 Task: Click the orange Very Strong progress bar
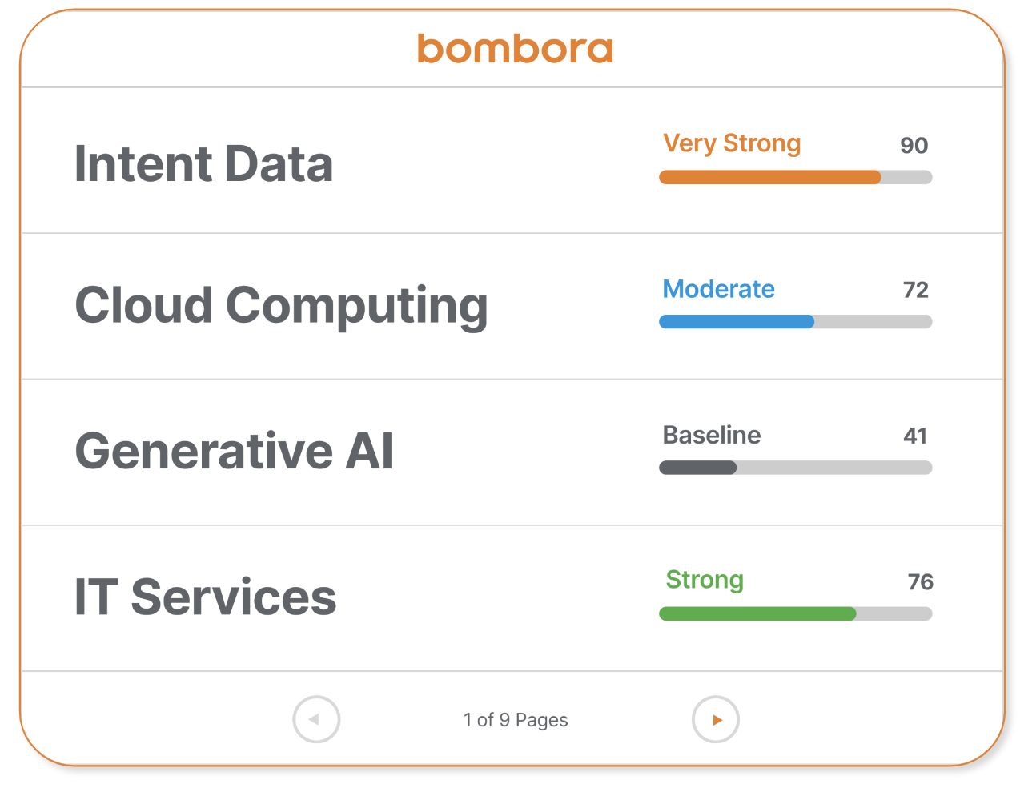(x=795, y=177)
